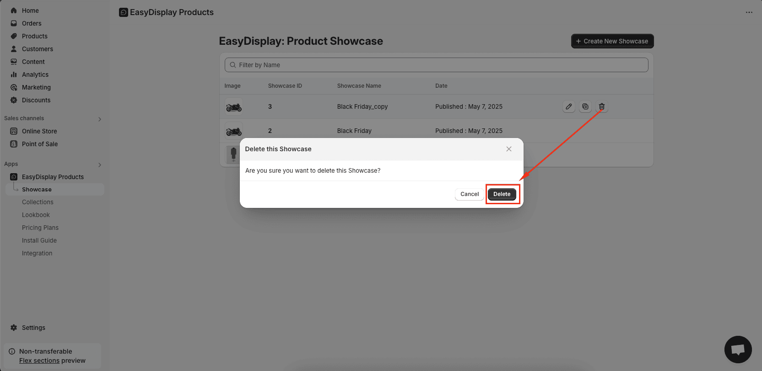Open the Flex sections link
Viewport: 762px width, 371px height.
coord(39,360)
